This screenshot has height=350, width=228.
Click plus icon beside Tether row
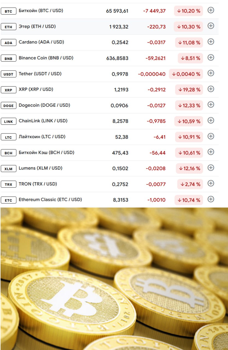211,73
